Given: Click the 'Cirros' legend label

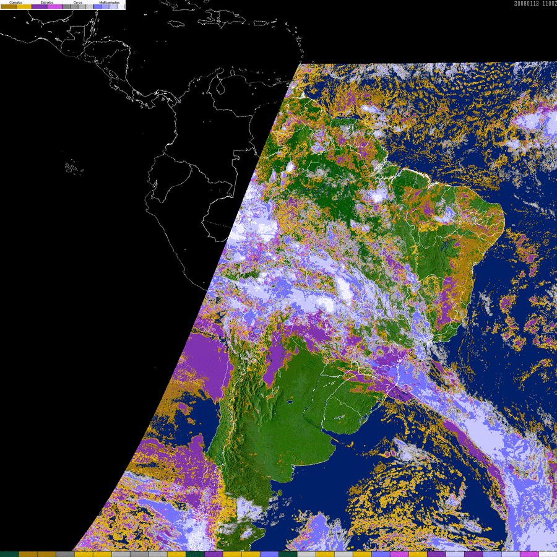Looking at the screenshot, I should pos(78,2).
